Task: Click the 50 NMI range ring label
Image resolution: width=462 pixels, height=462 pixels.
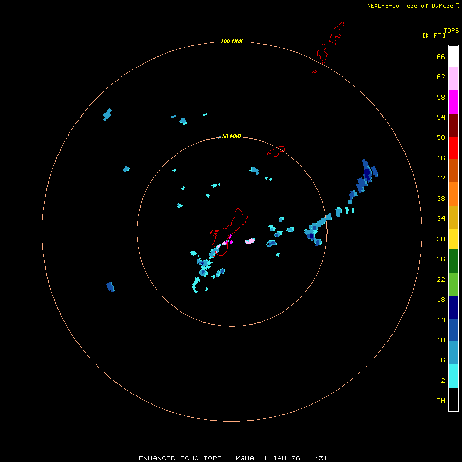Action: (232, 136)
